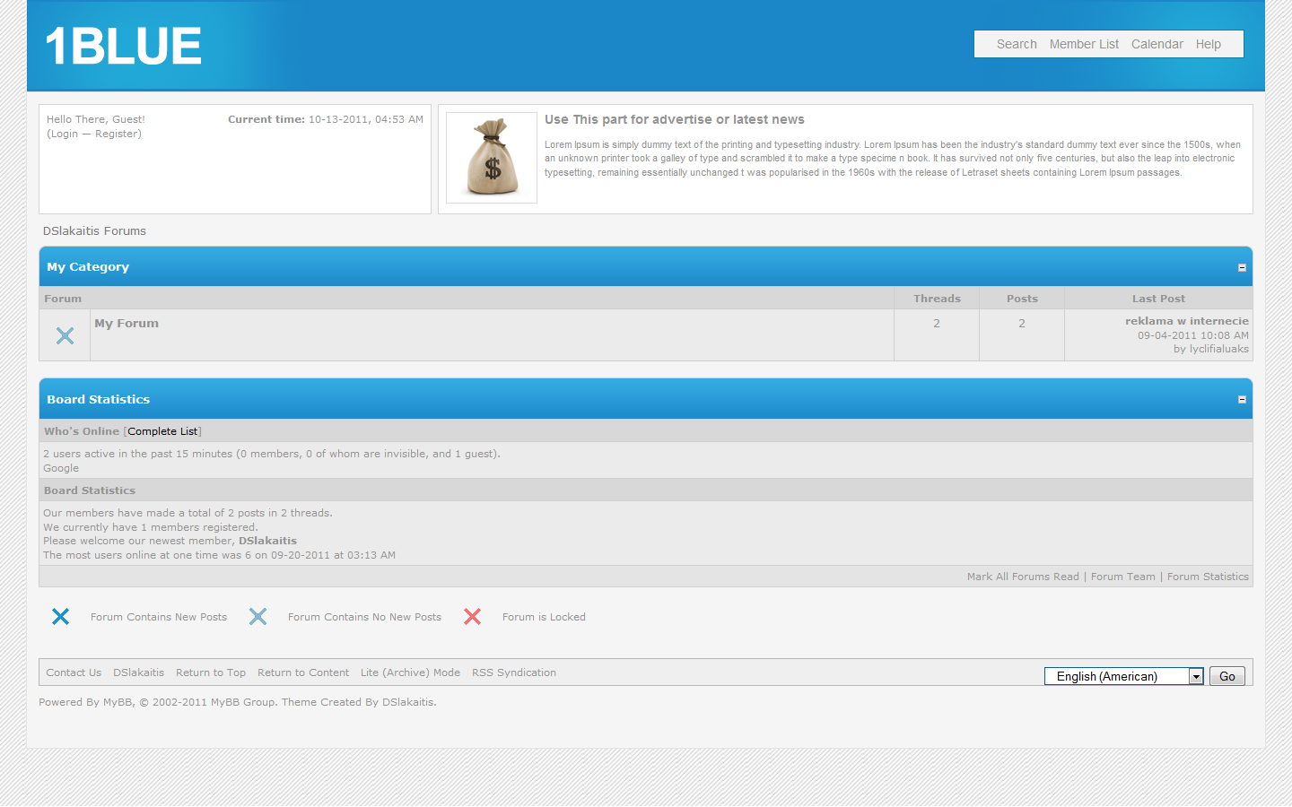1292x807 pixels.
Task: Open the My Forum link
Action: 127,324
